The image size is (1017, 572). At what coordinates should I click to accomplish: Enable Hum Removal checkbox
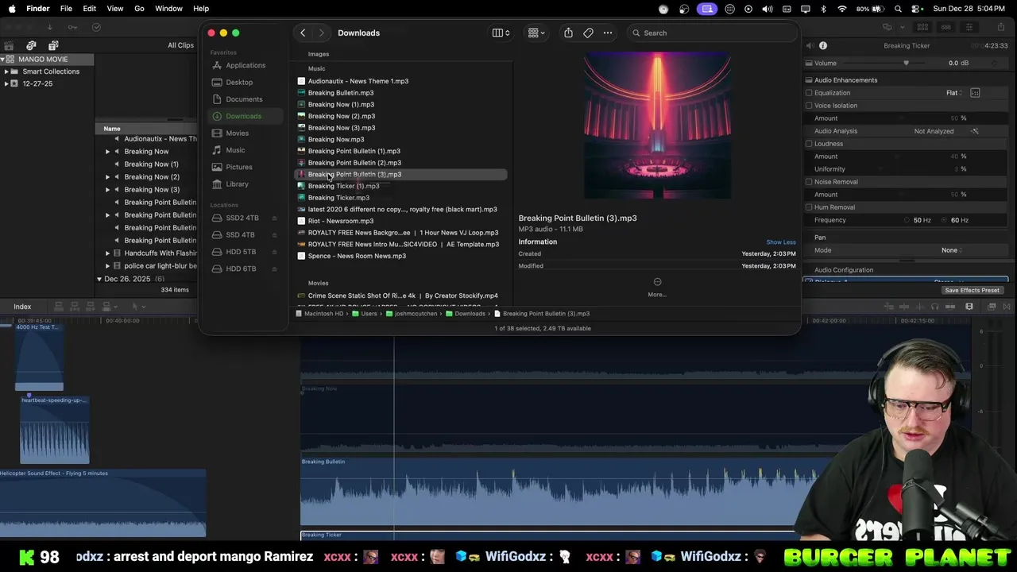[809, 207]
